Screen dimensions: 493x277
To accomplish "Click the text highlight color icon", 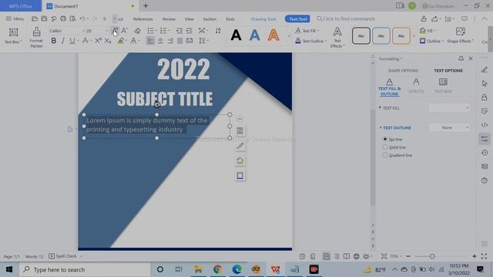I will [x=120, y=41].
